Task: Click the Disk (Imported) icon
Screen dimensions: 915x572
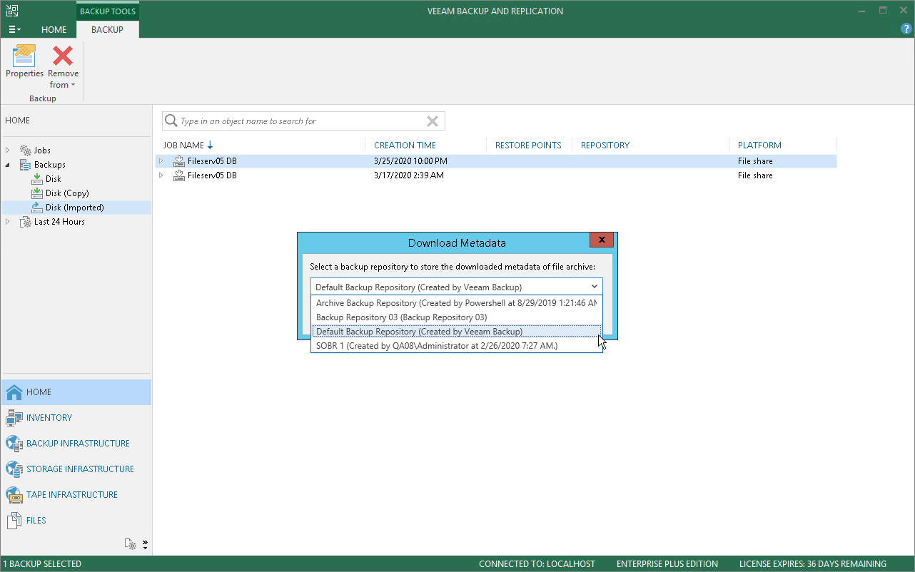Action: click(x=37, y=208)
